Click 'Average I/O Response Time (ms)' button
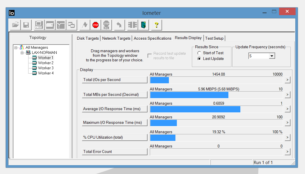The height and width of the screenshot is (174, 305). [114, 109]
